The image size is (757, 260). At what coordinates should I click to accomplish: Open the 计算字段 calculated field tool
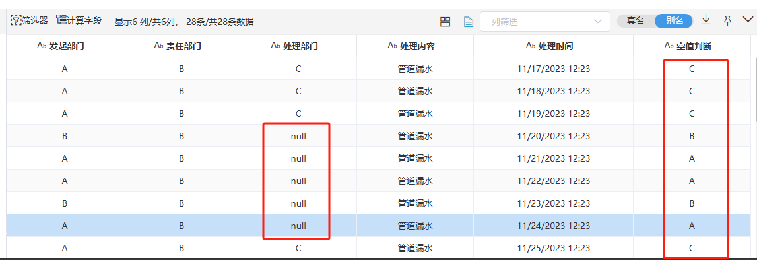coord(79,20)
